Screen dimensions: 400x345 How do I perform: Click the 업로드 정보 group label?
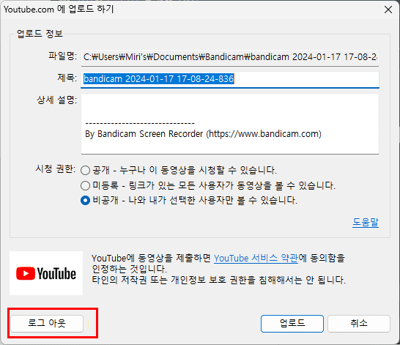[x=40, y=34]
